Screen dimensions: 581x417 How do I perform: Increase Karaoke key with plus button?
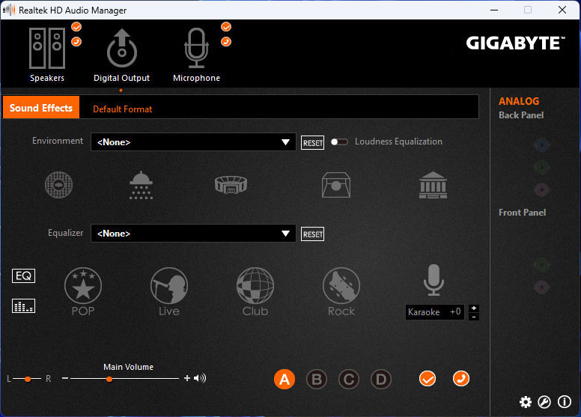pyautogui.click(x=474, y=308)
